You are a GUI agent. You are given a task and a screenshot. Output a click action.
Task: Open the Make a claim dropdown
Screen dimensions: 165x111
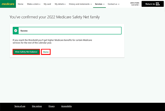click(34, 4)
